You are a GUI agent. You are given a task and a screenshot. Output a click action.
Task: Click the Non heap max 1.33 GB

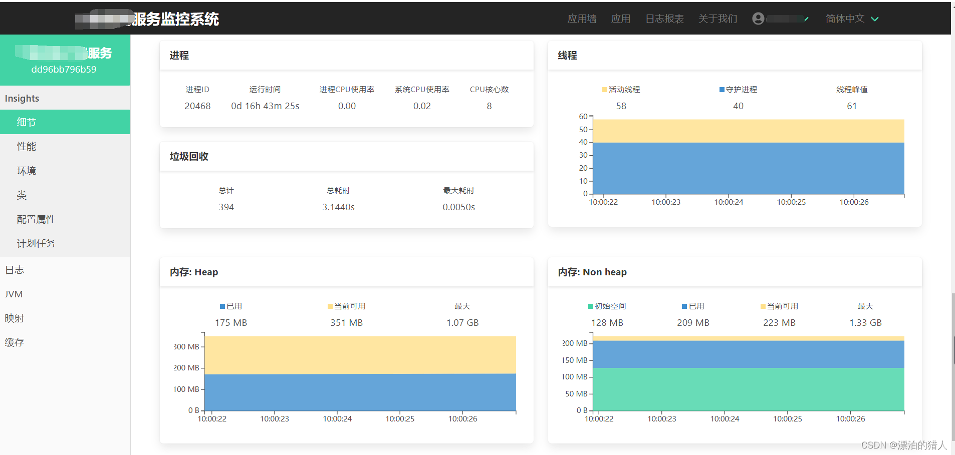click(865, 323)
